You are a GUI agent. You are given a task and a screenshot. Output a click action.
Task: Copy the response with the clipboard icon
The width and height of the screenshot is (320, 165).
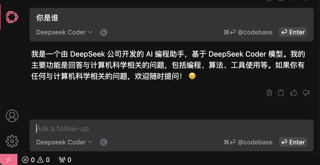(281, 93)
